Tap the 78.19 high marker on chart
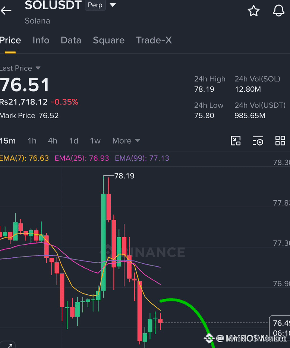Image resolution: width=290 pixels, height=348 pixels. pos(124,176)
